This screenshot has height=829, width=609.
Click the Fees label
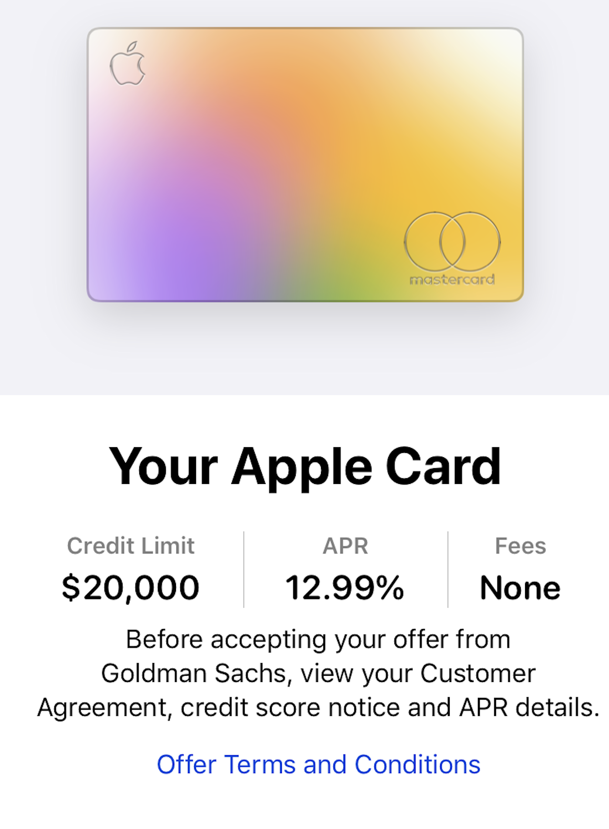coord(520,546)
